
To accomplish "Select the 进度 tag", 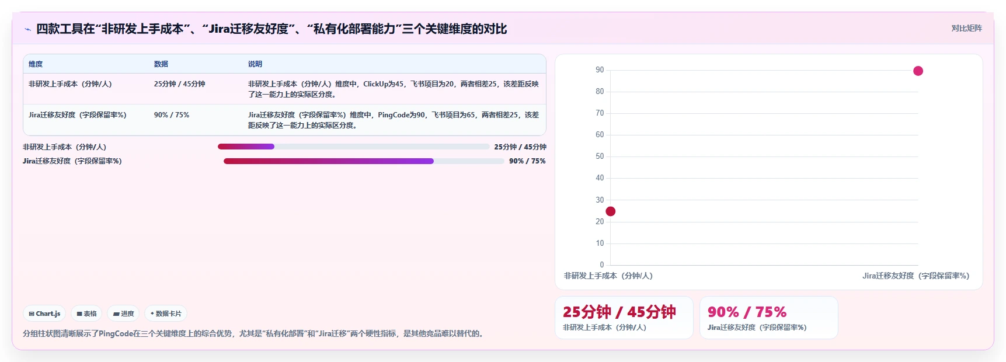I will point(123,314).
